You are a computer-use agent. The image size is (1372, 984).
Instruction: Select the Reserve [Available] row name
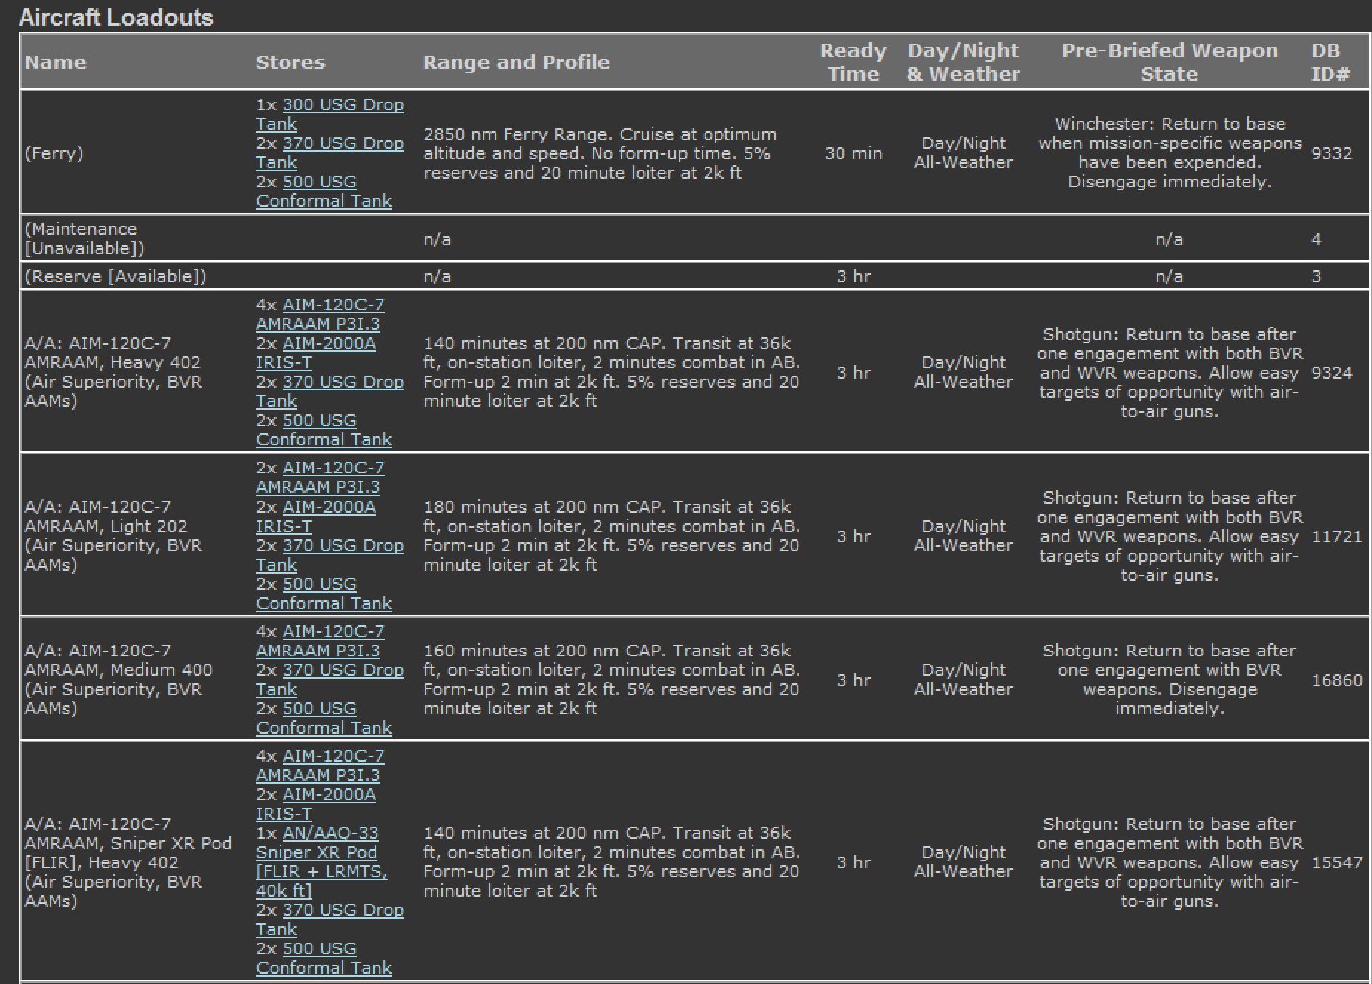pyautogui.click(x=116, y=276)
